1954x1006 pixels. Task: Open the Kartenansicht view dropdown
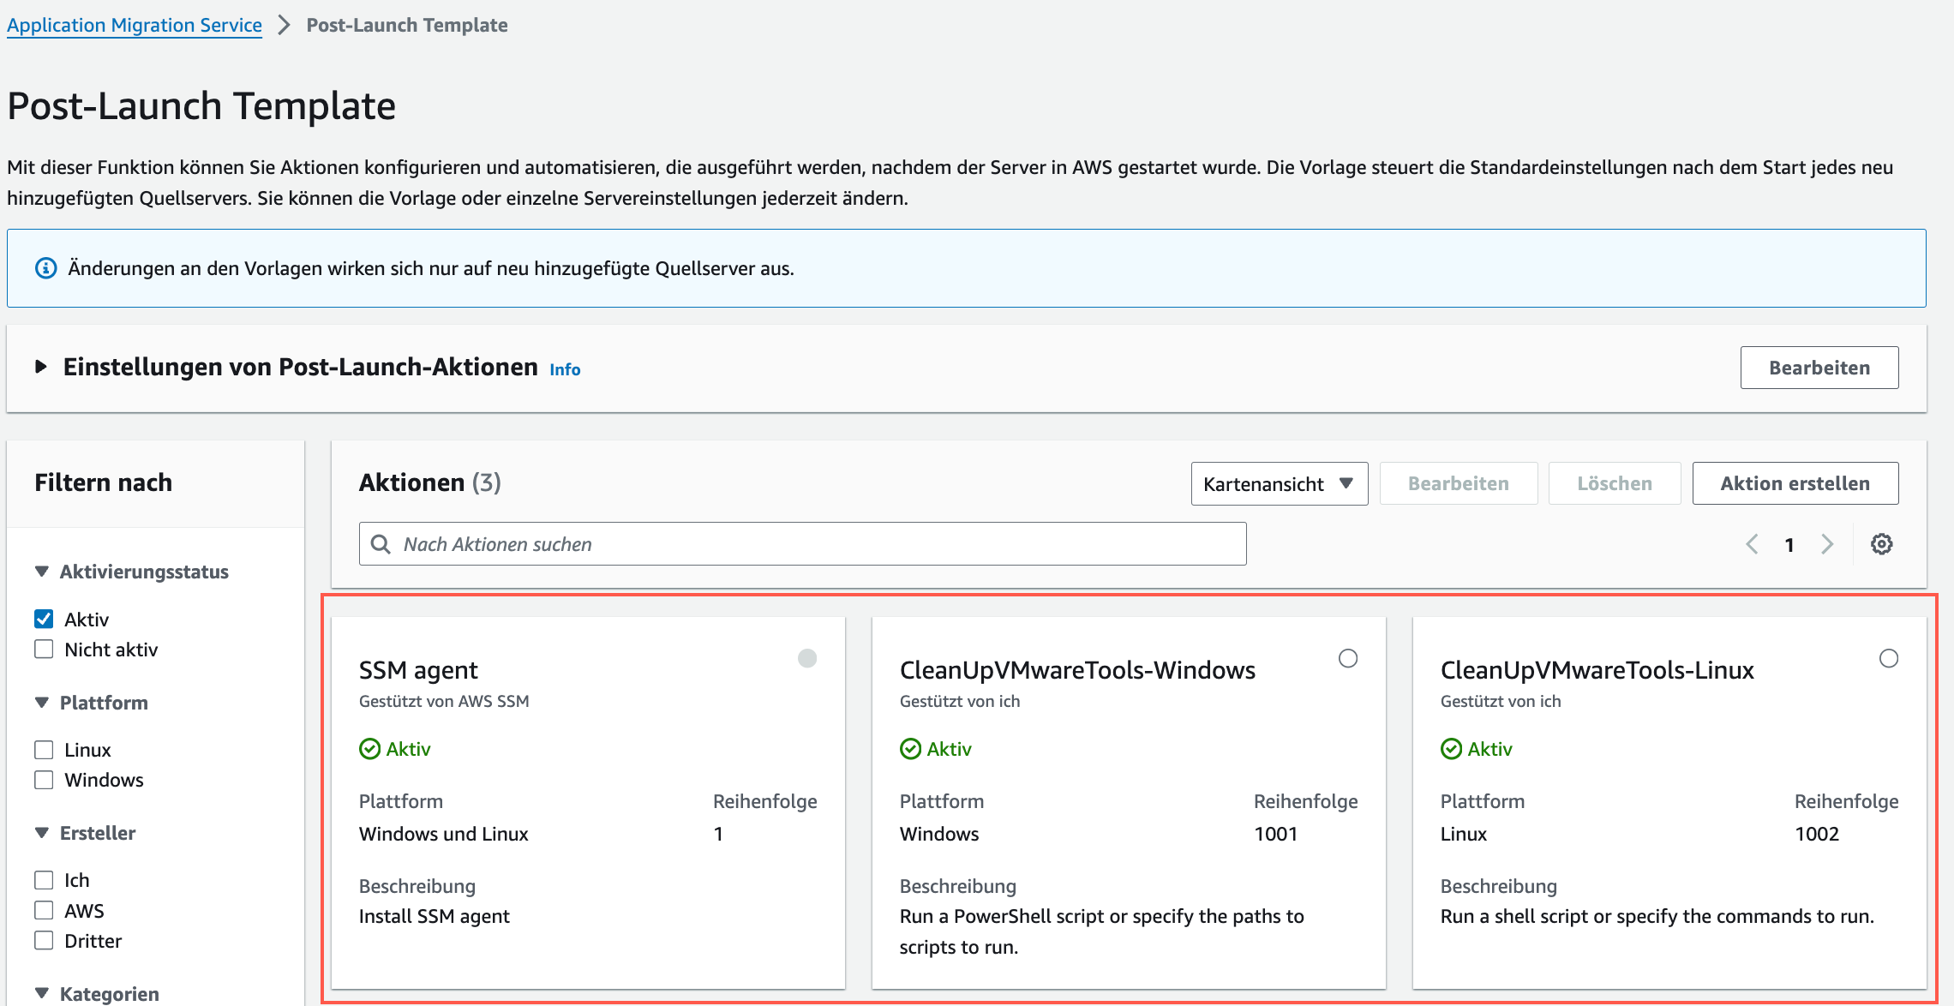tap(1280, 484)
